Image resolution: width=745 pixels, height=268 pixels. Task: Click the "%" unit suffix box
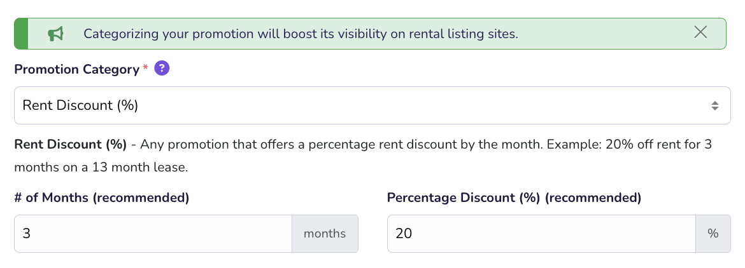point(713,234)
